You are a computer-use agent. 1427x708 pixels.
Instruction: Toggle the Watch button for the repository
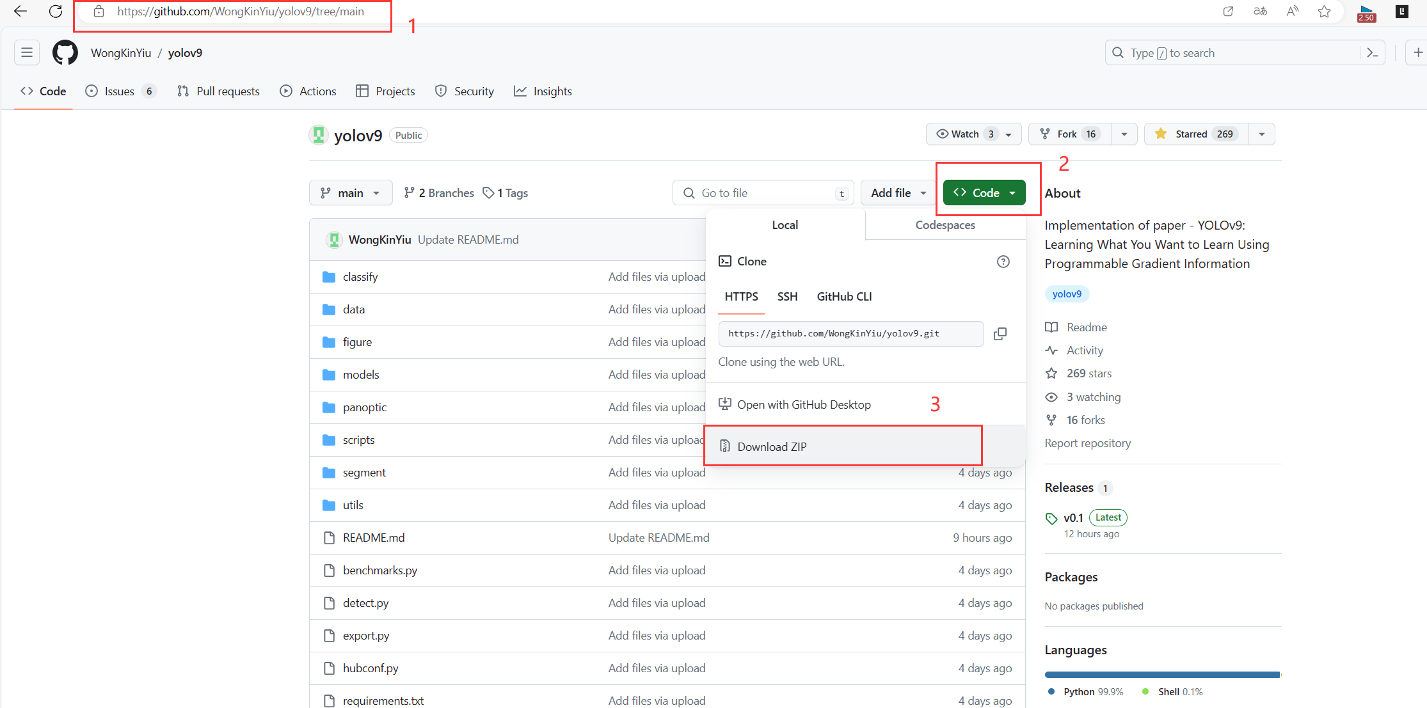point(966,134)
